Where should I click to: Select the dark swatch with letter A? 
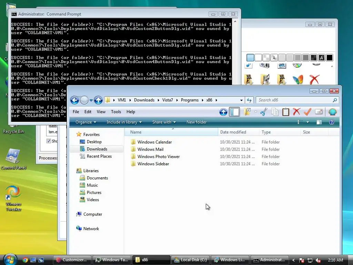[x=322, y=58]
